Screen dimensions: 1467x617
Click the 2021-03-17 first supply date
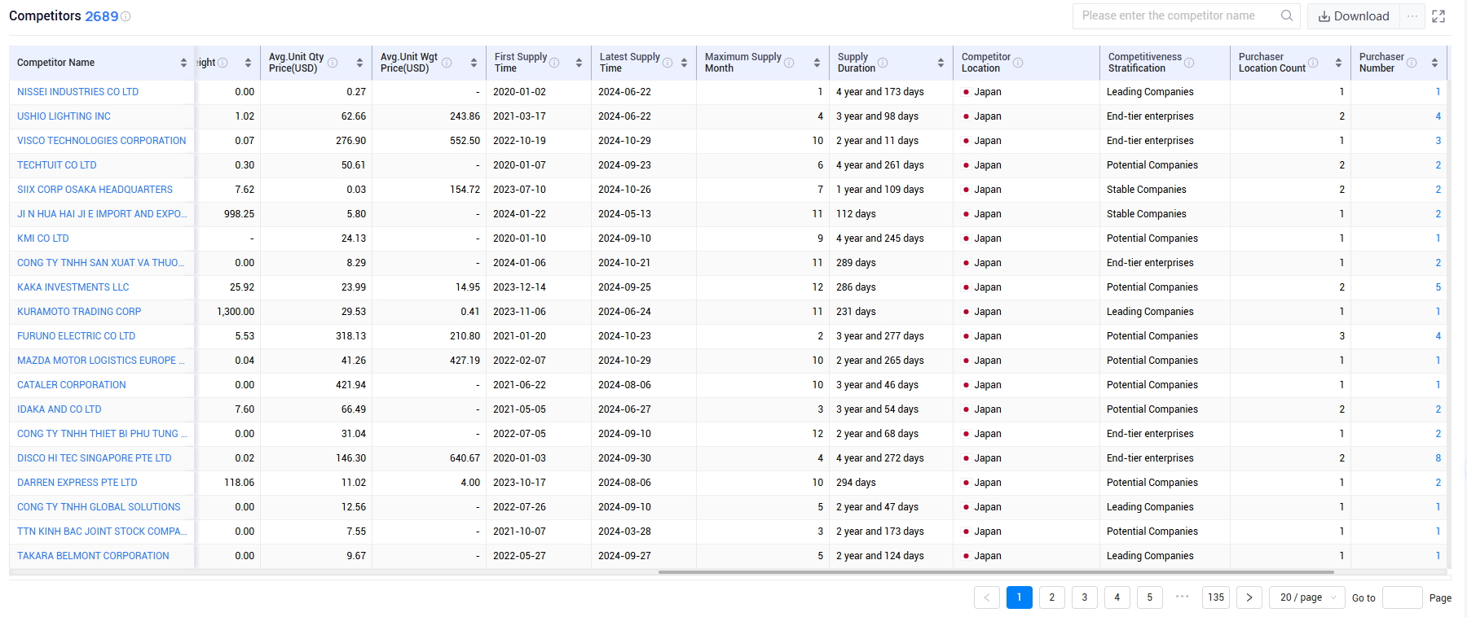tap(519, 116)
